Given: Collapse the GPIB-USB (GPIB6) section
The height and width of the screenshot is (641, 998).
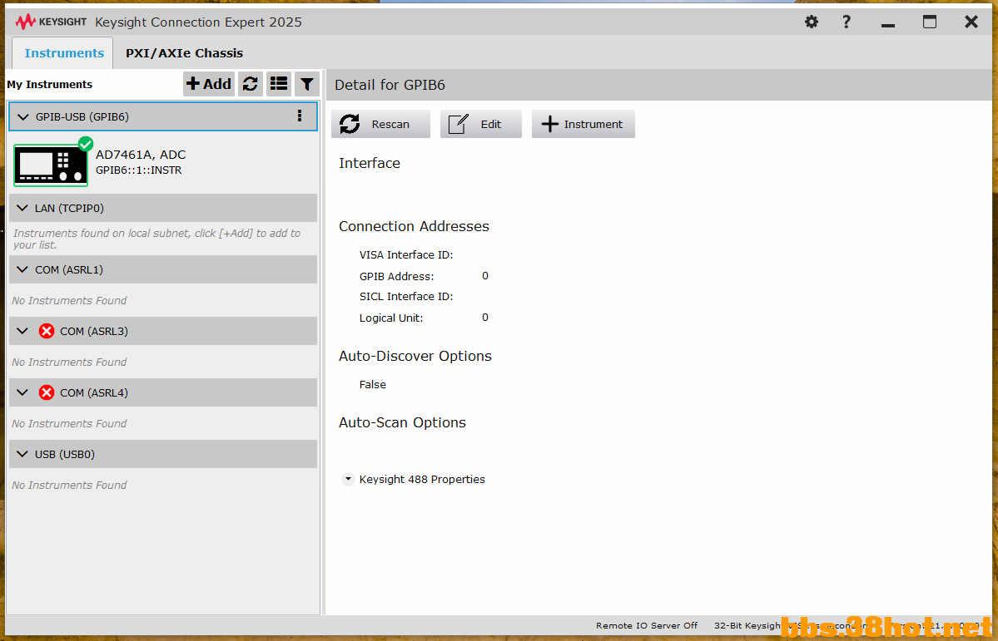Looking at the screenshot, I should point(23,117).
